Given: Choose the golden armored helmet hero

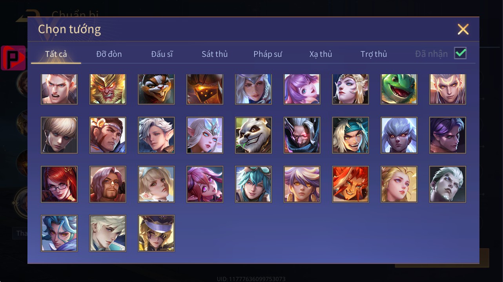Looking at the screenshot, I should 205,89.
